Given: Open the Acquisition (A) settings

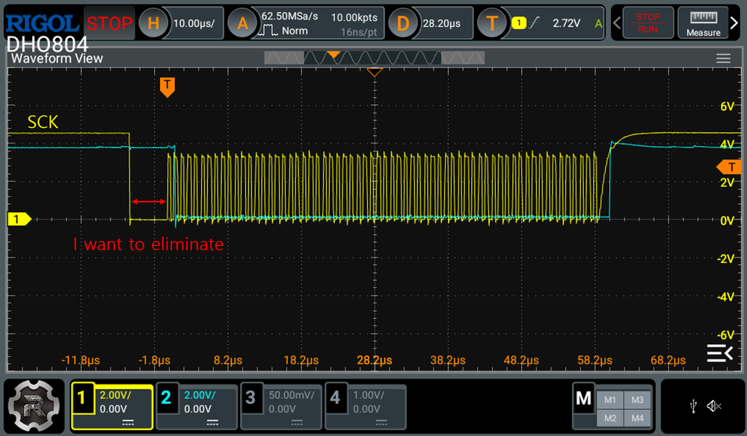Looking at the screenshot, I should [242, 23].
